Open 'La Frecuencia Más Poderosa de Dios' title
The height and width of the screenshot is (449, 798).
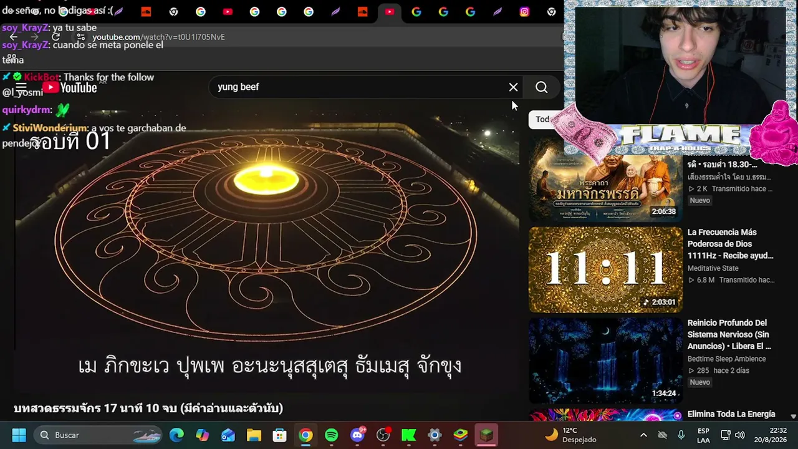(x=730, y=244)
